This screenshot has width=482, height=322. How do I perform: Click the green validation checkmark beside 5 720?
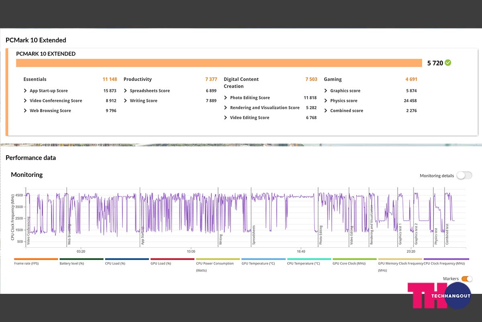click(448, 63)
